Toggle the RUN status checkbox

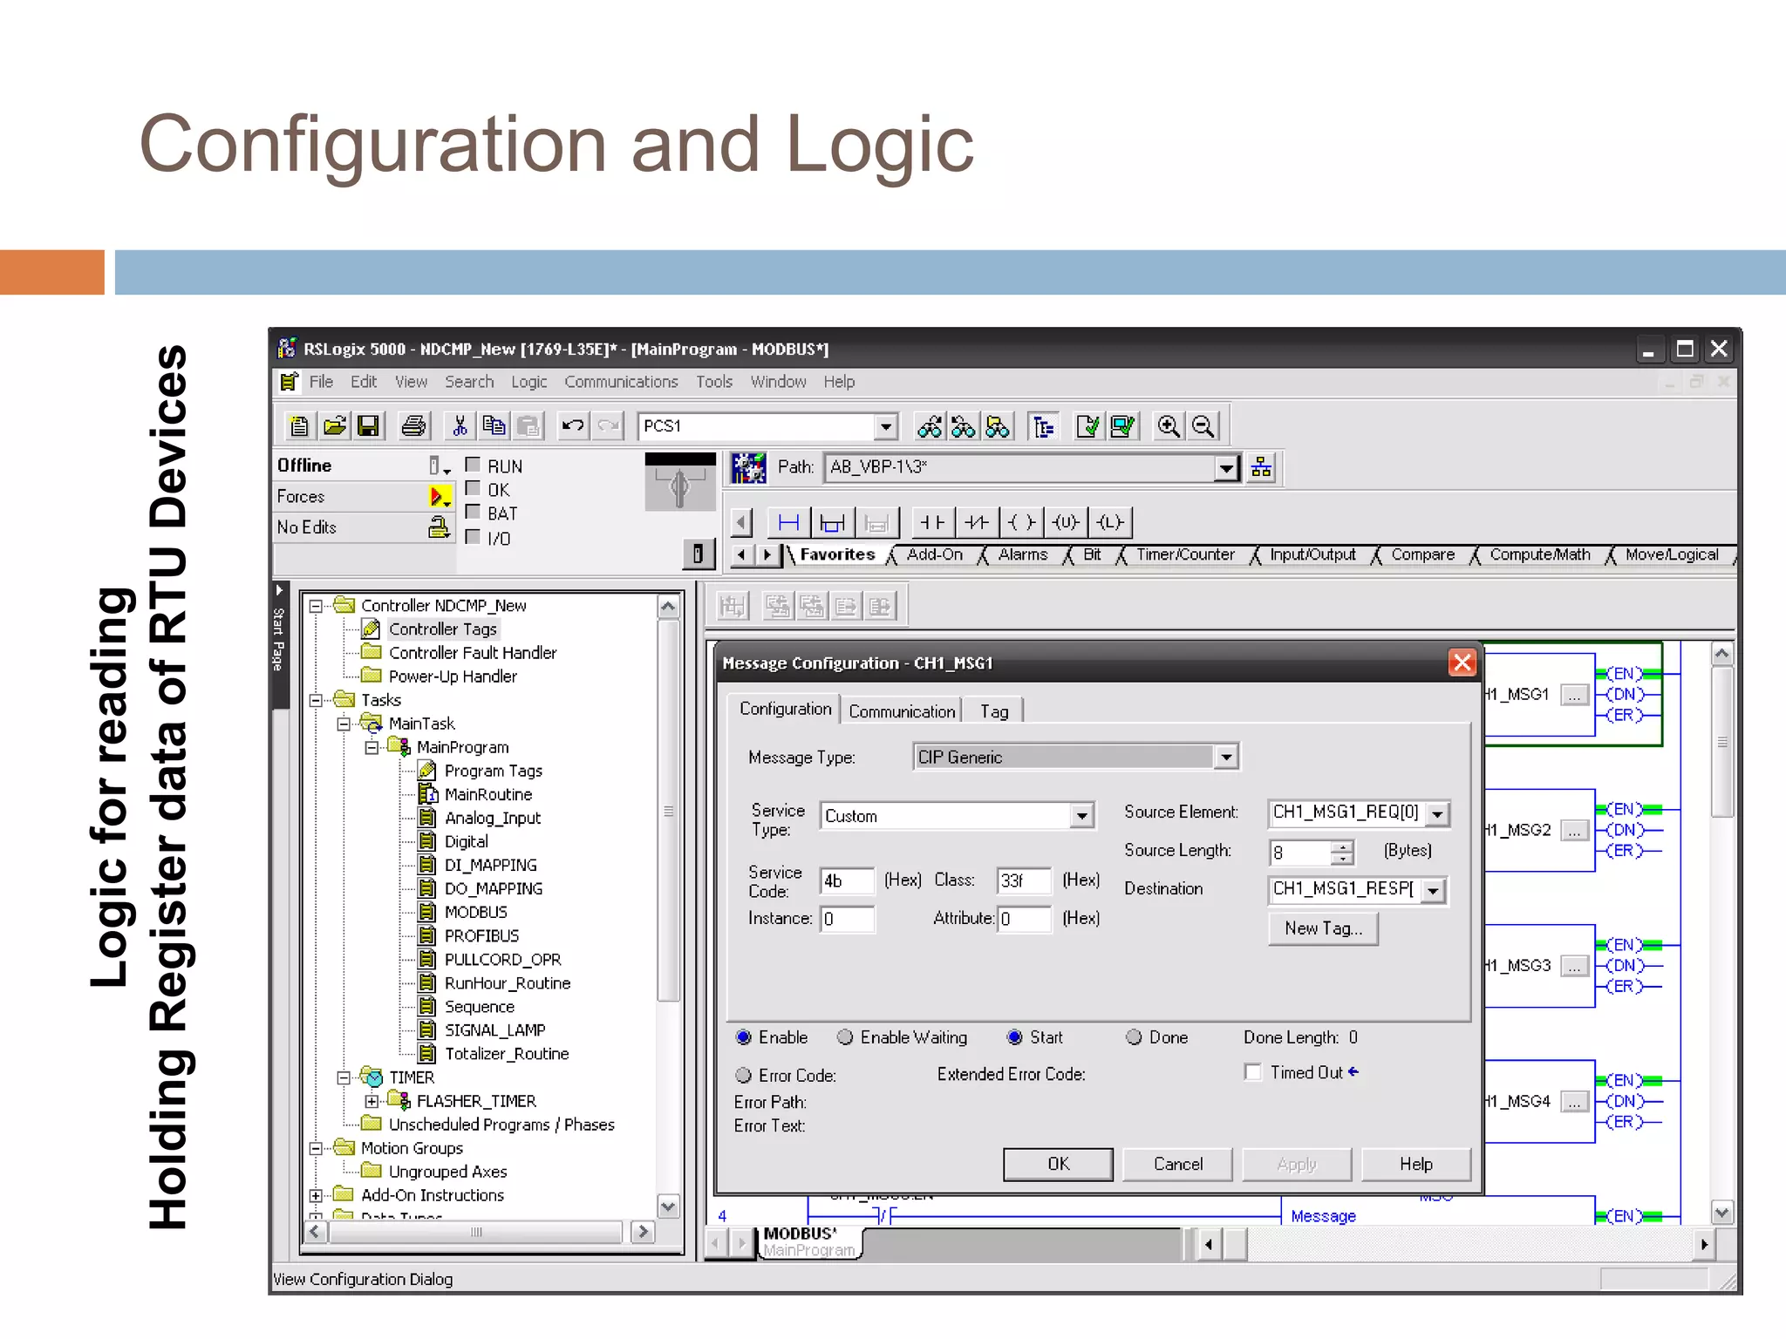(473, 465)
